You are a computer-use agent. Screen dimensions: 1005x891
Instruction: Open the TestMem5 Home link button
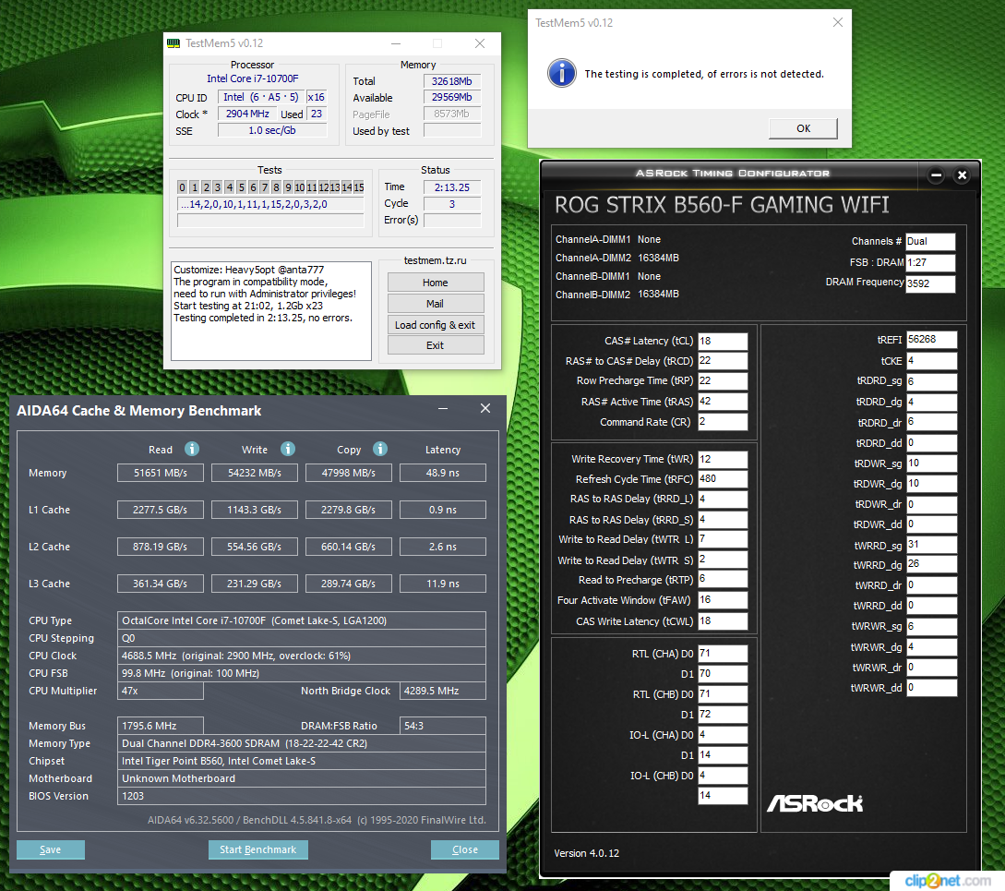[x=436, y=283]
